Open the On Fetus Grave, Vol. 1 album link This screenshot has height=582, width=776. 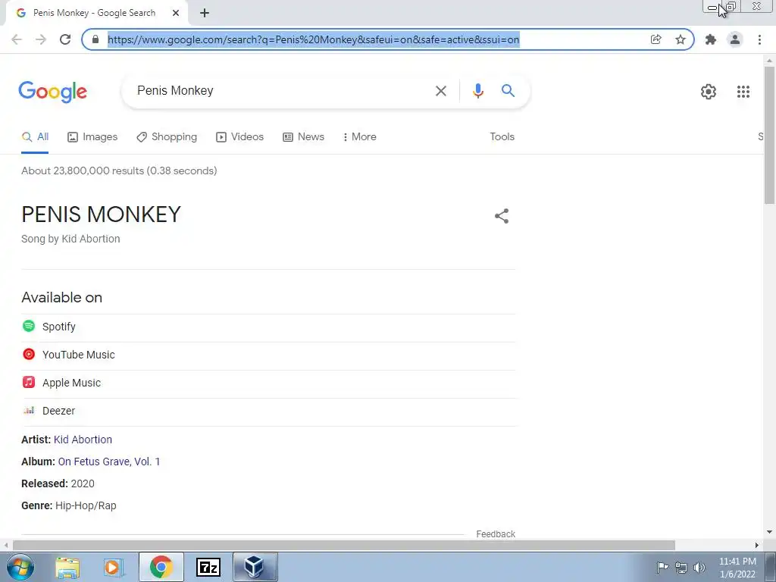click(109, 462)
